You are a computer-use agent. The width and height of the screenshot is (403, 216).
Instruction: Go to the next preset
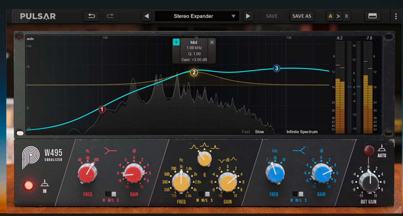pos(248,16)
